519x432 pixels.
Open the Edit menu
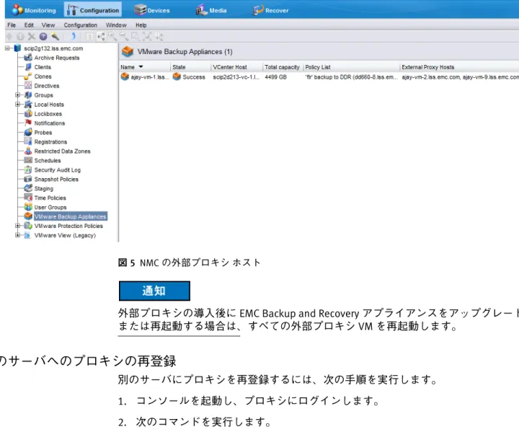click(x=29, y=25)
